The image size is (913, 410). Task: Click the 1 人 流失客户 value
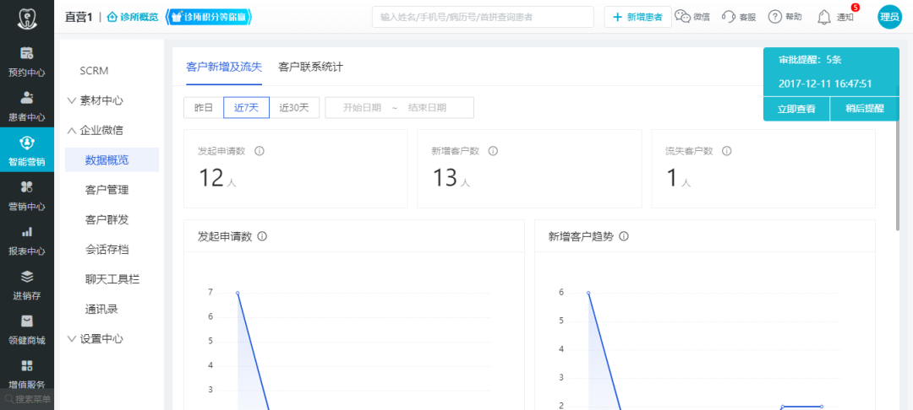(x=678, y=178)
